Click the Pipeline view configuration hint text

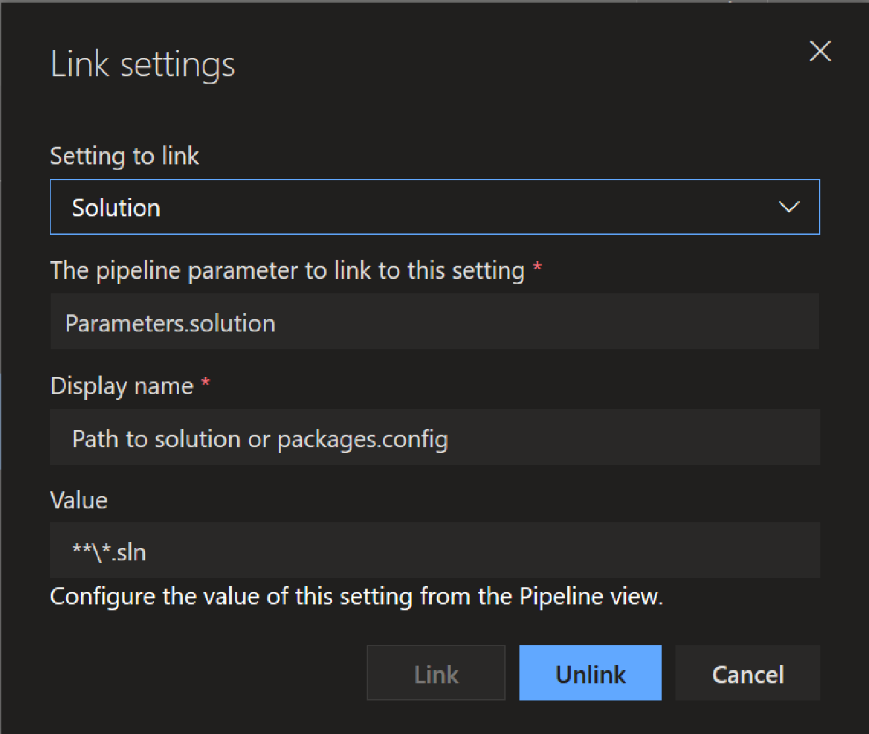point(356,597)
